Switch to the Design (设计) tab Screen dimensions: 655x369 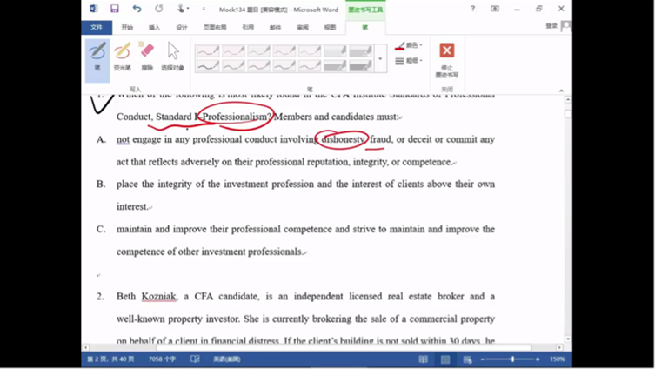tap(182, 27)
